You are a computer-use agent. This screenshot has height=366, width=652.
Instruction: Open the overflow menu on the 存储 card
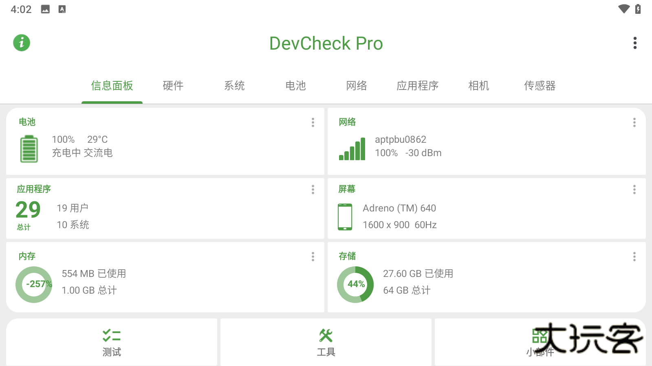click(x=634, y=257)
